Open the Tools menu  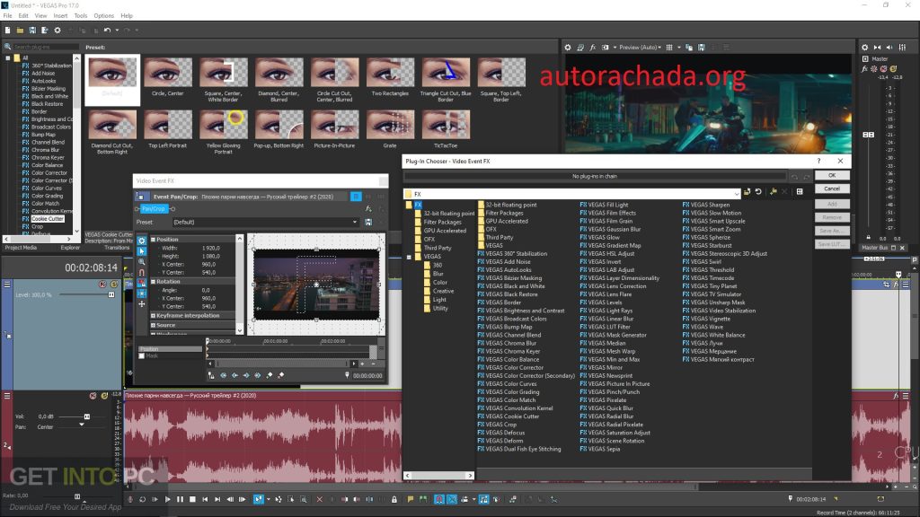tap(80, 16)
